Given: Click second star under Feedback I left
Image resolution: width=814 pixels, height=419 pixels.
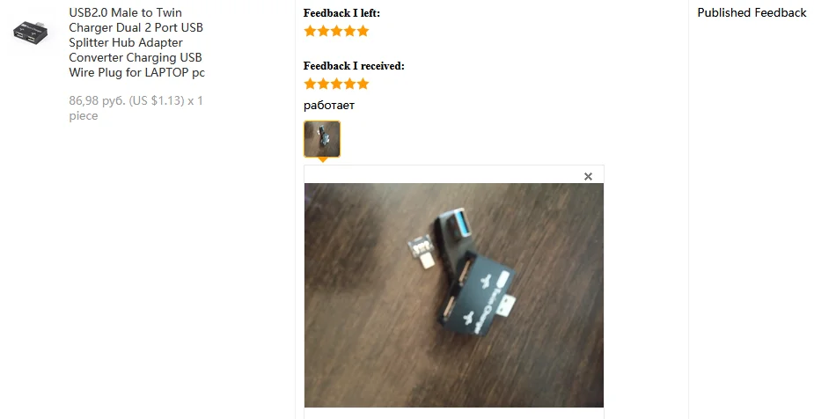Looking at the screenshot, I should coord(324,31).
